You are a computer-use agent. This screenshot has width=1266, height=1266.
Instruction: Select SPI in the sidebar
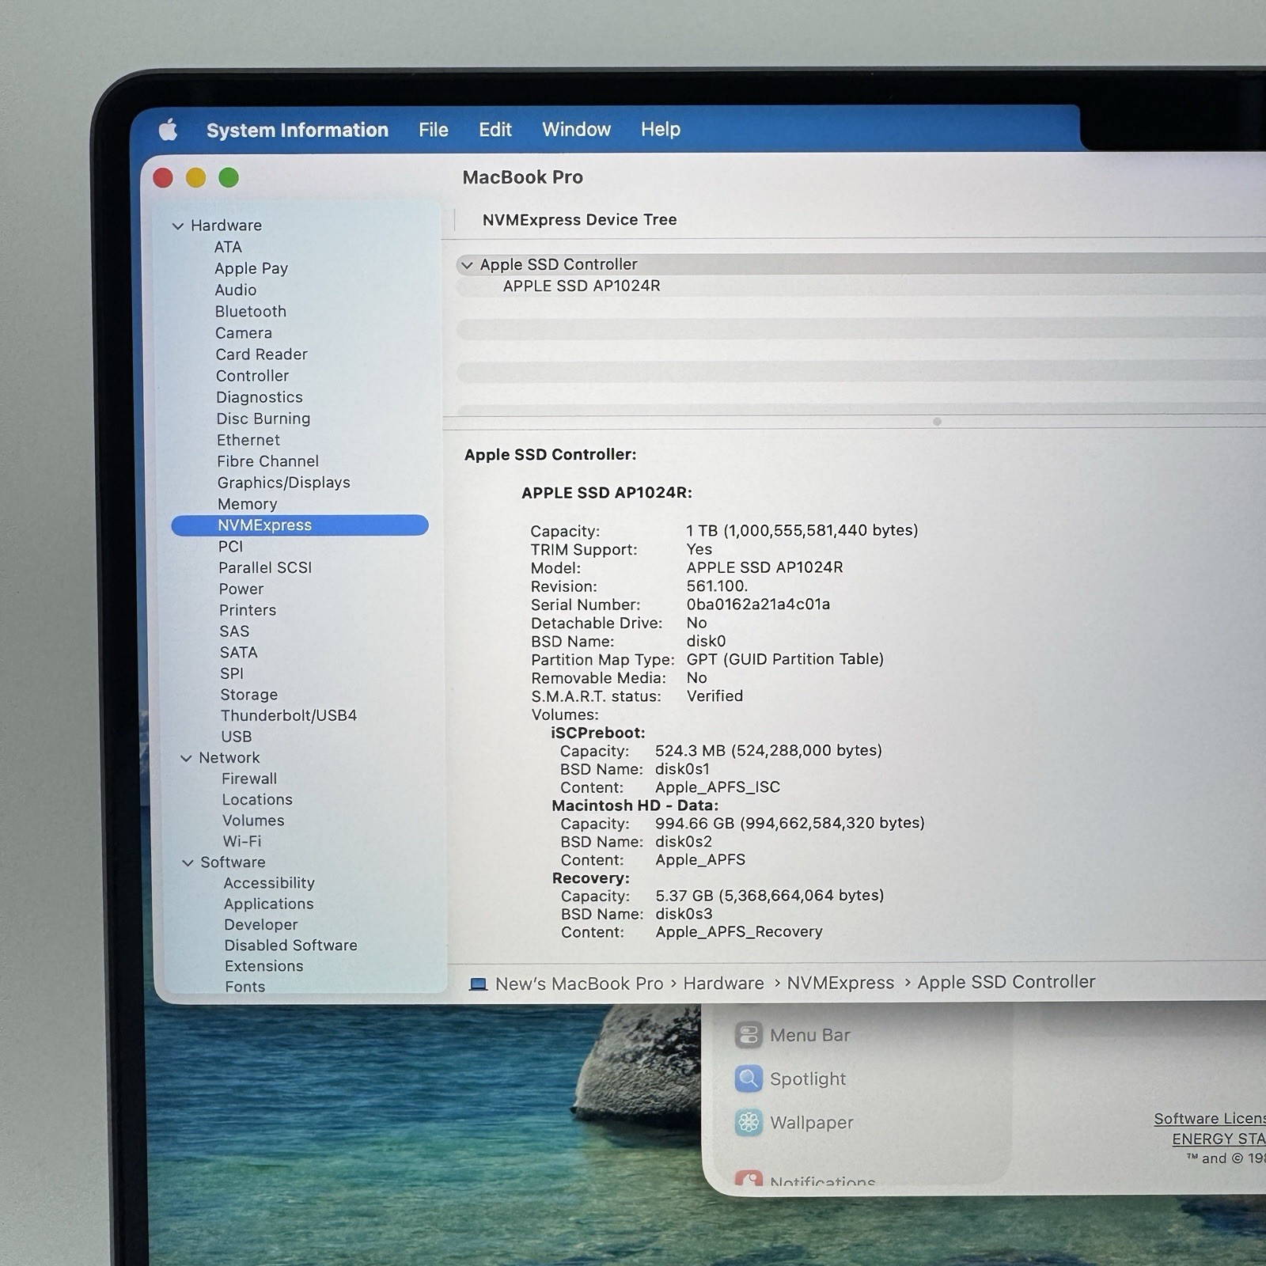pos(232,673)
